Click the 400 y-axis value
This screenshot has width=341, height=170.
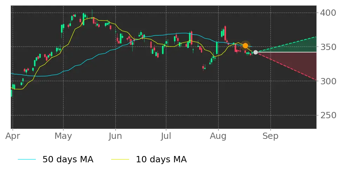(328, 13)
